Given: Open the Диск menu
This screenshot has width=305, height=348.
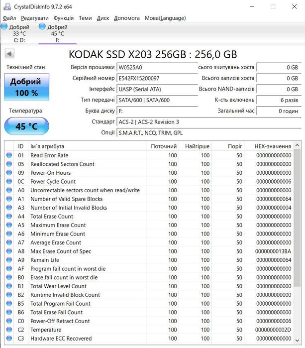Looking at the screenshot, I should [102, 18].
